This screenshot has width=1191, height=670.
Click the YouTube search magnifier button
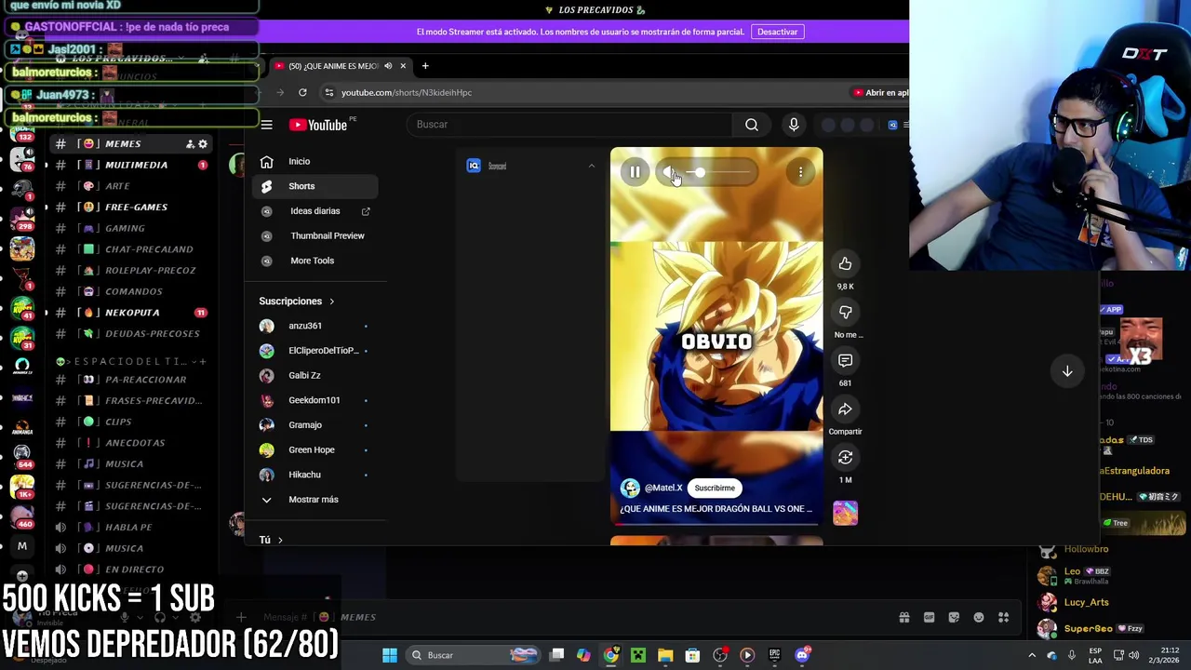[752, 125]
